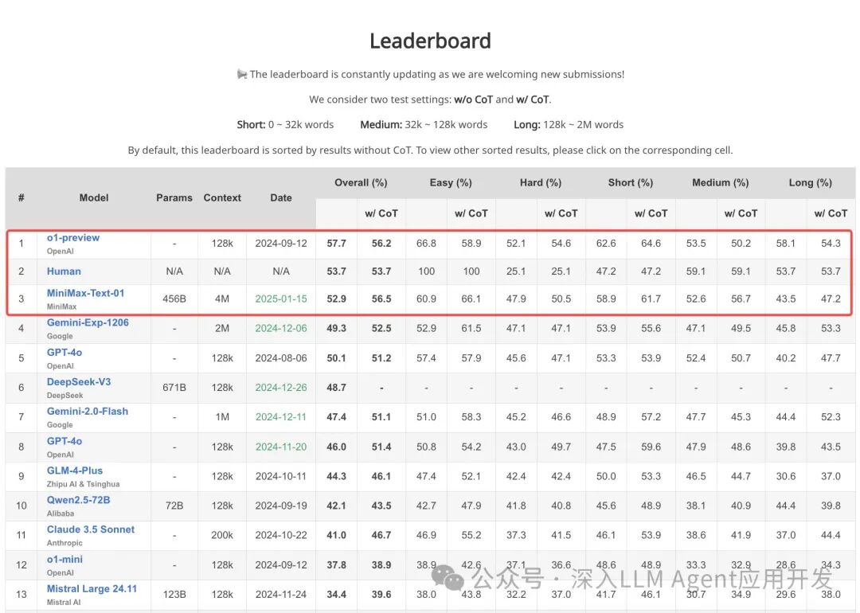Select the 200k context cell
The image size is (860, 613).
coord(222,535)
